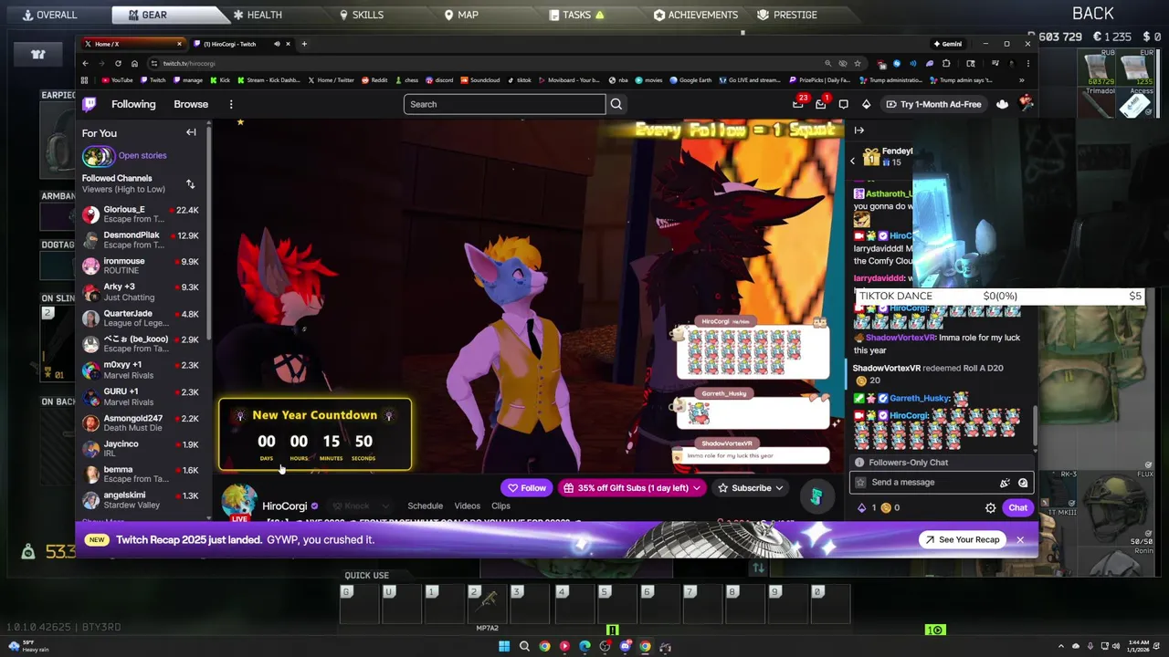Screen dimensions: 1169x657
Task: Open Asmongold247 followed channel
Action: [141, 423]
